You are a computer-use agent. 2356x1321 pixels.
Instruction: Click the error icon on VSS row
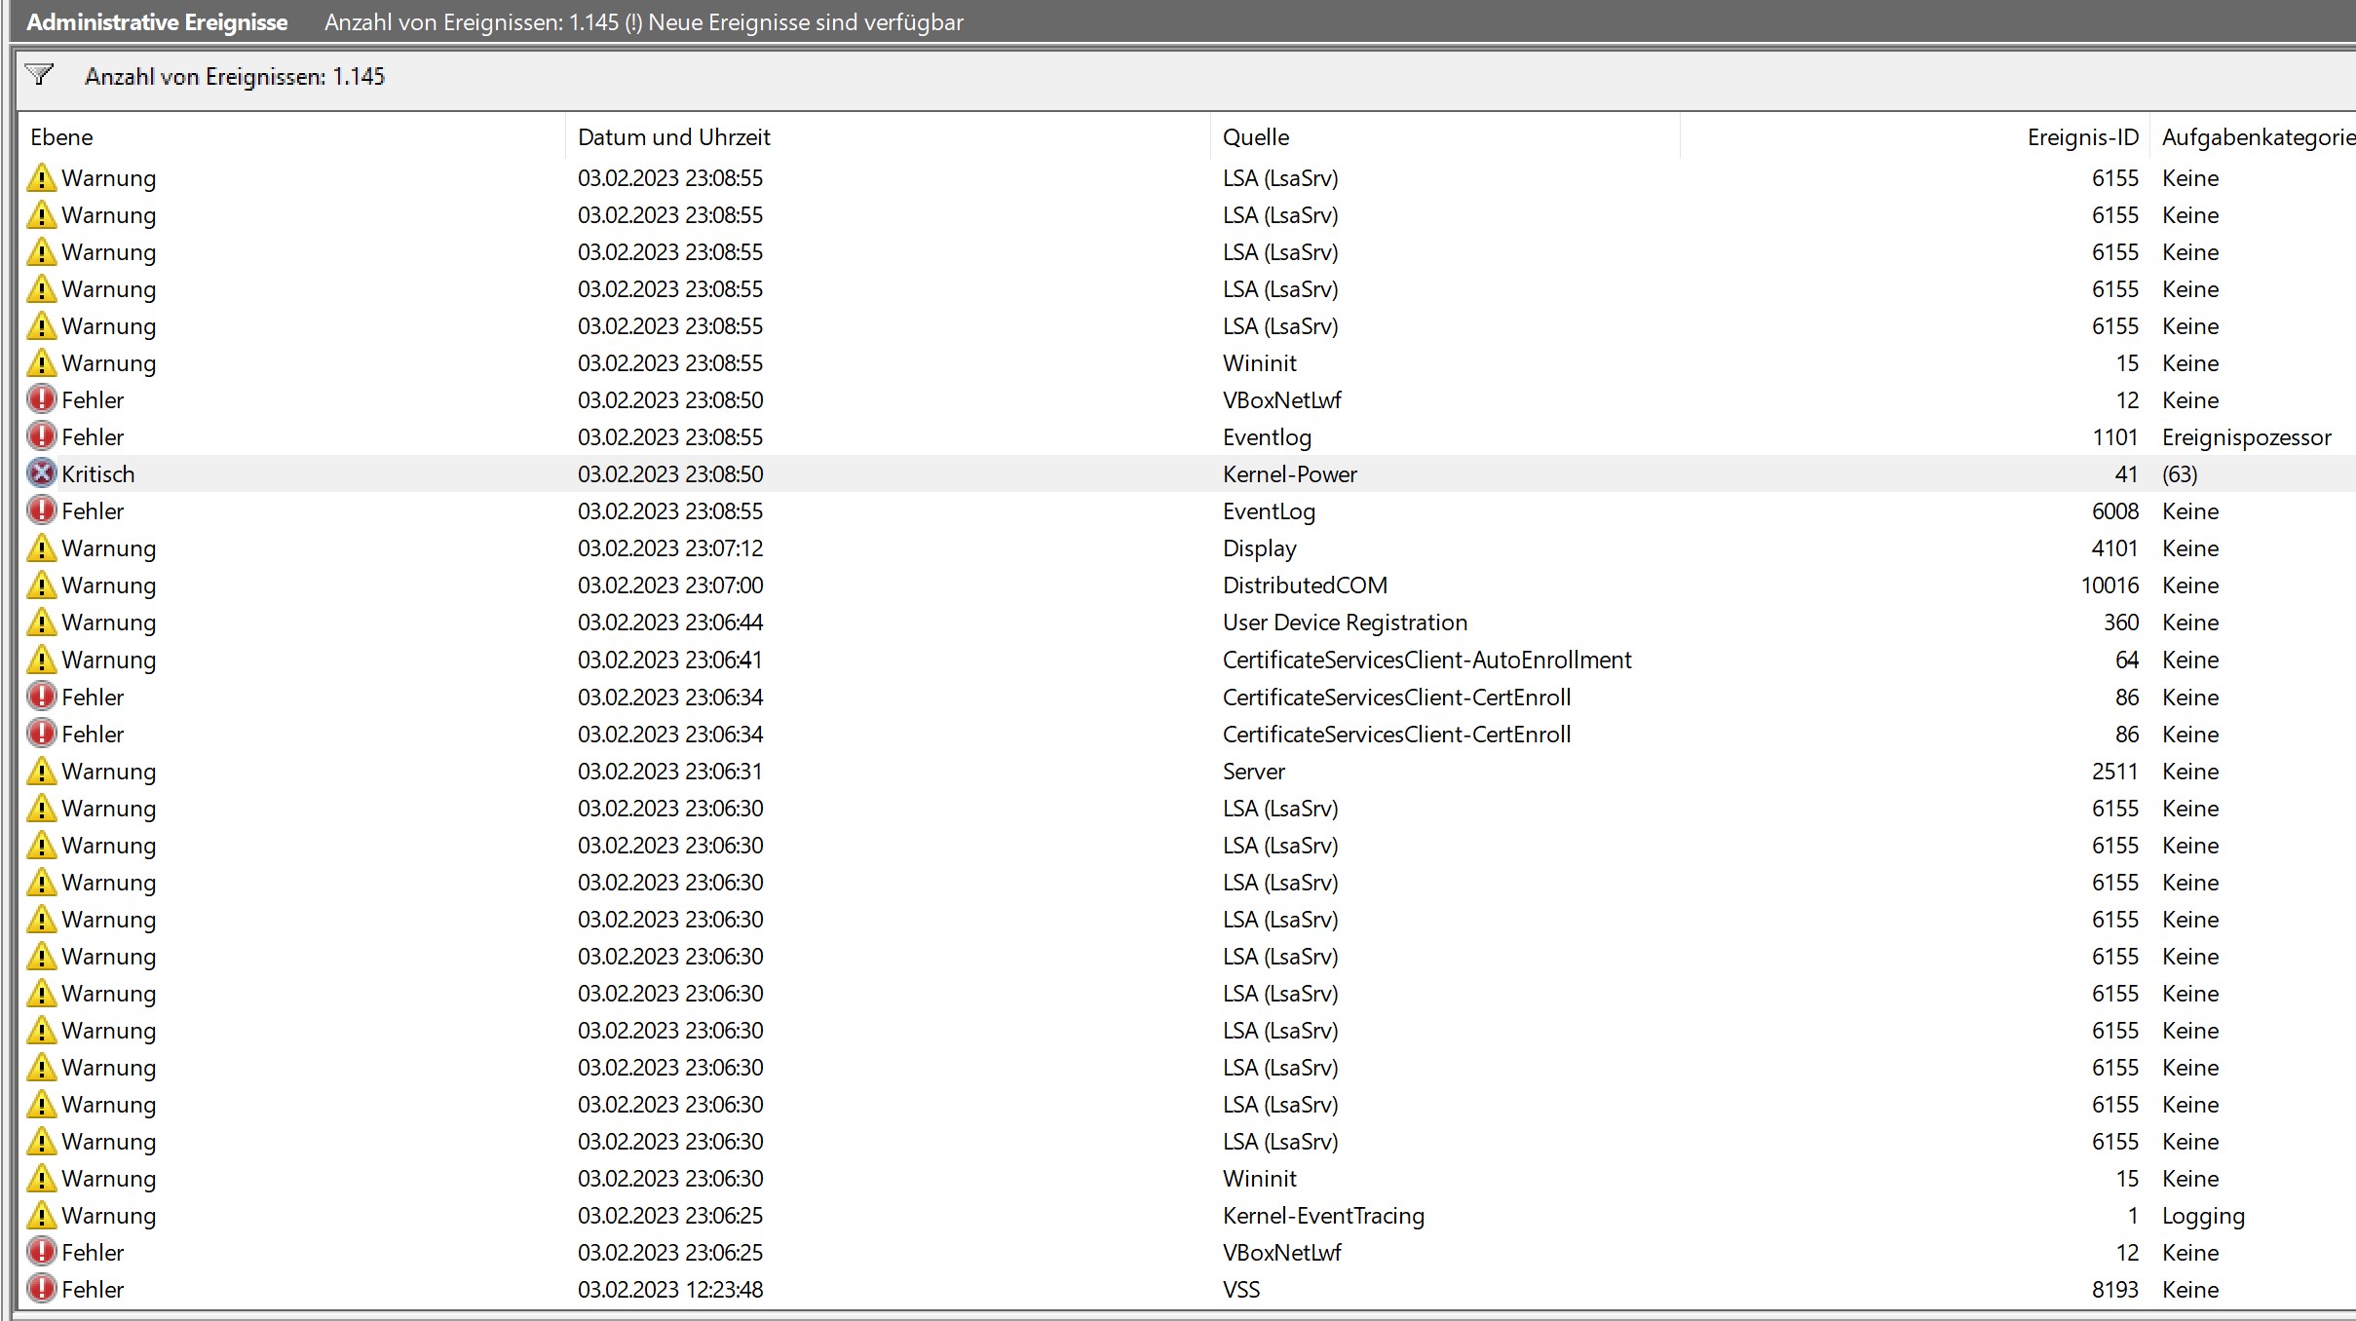pos(41,1290)
